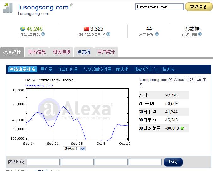Focus the fourth 网站比较 input field
Screen dimensions: 213x171
[x=145, y=162]
